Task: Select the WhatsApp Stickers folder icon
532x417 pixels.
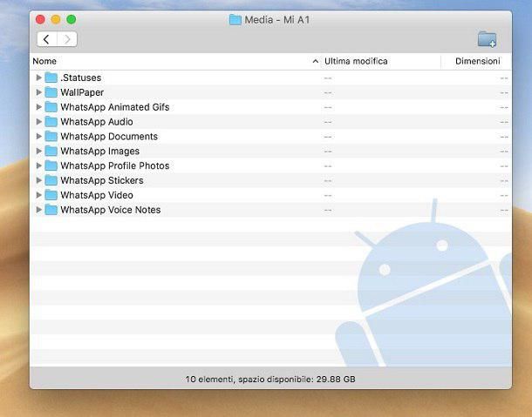Action: click(x=51, y=180)
